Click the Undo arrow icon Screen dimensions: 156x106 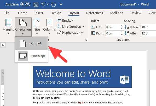[x=43, y=5]
